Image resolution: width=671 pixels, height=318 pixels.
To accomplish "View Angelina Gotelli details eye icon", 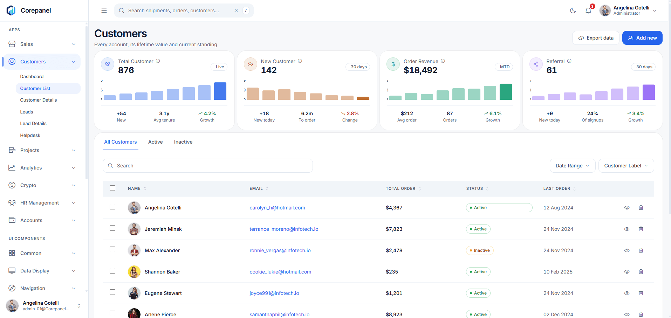I will tap(627, 208).
